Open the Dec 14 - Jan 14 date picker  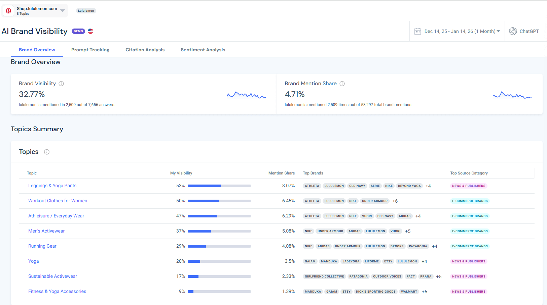pyautogui.click(x=458, y=31)
